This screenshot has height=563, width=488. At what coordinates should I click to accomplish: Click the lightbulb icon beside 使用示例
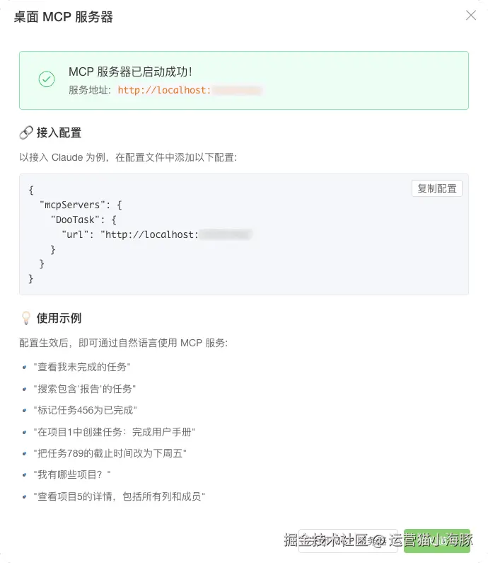coord(26,318)
